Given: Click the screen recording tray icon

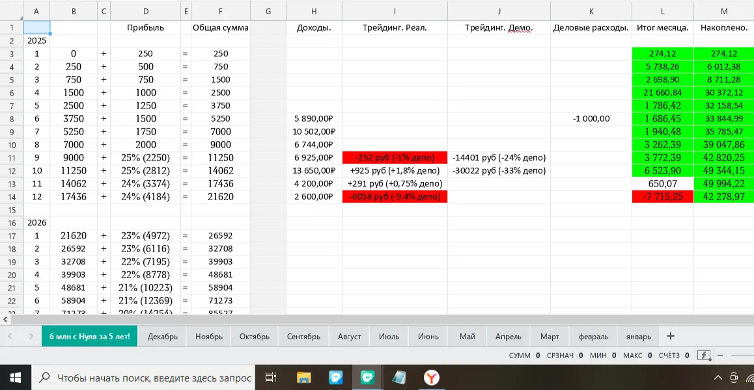Looking at the screenshot, I should pyautogui.click(x=734, y=378).
